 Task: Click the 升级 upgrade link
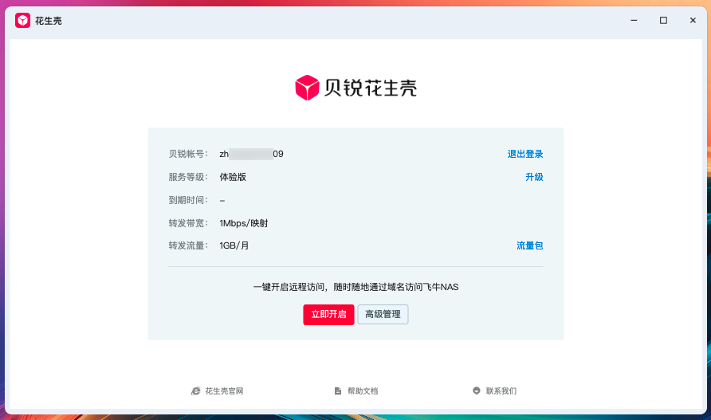(534, 177)
